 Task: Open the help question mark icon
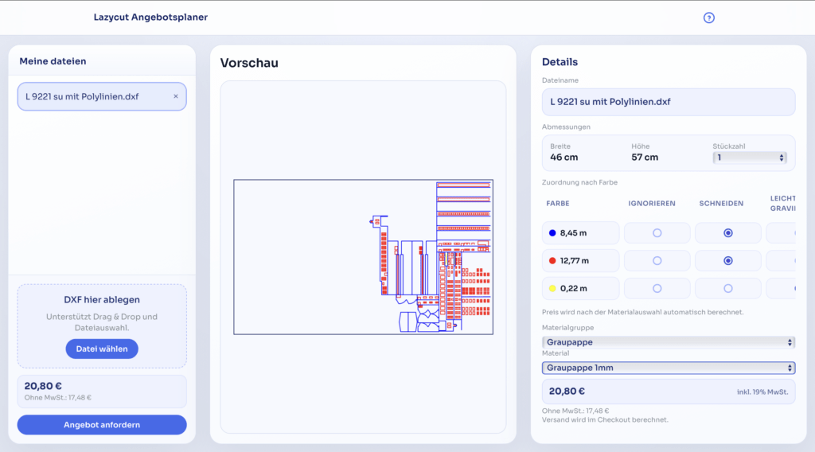[709, 18]
